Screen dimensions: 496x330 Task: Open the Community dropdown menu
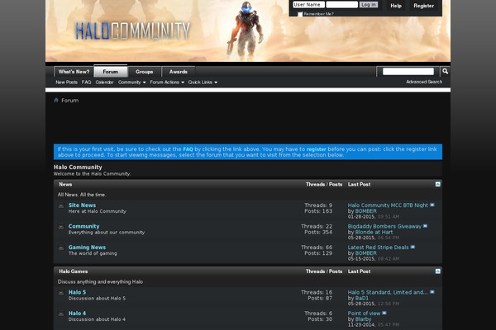[132, 82]
